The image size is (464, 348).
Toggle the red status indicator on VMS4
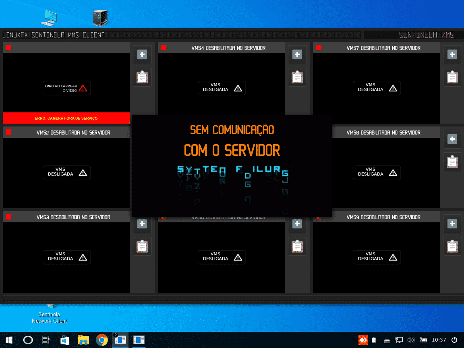pyautogui.click(x=164, y=48)
